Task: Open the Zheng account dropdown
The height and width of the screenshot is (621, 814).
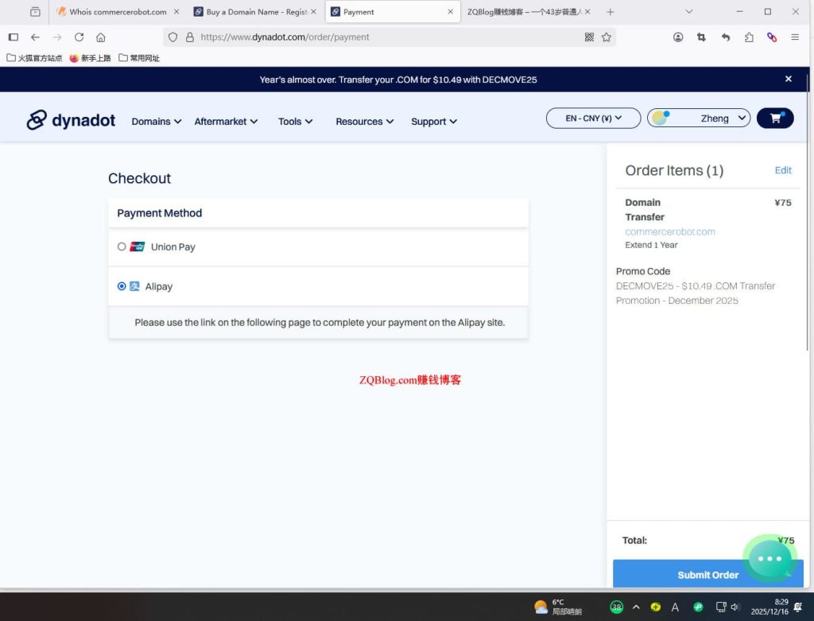Action: [699, 118]
